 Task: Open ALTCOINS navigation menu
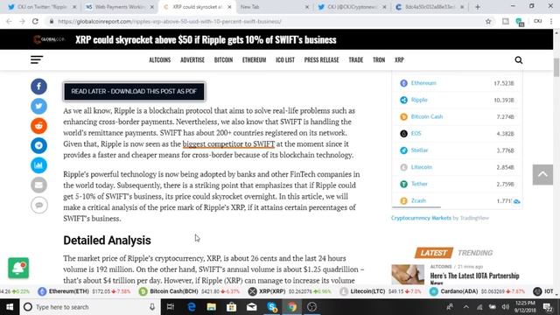click(159, 59)
